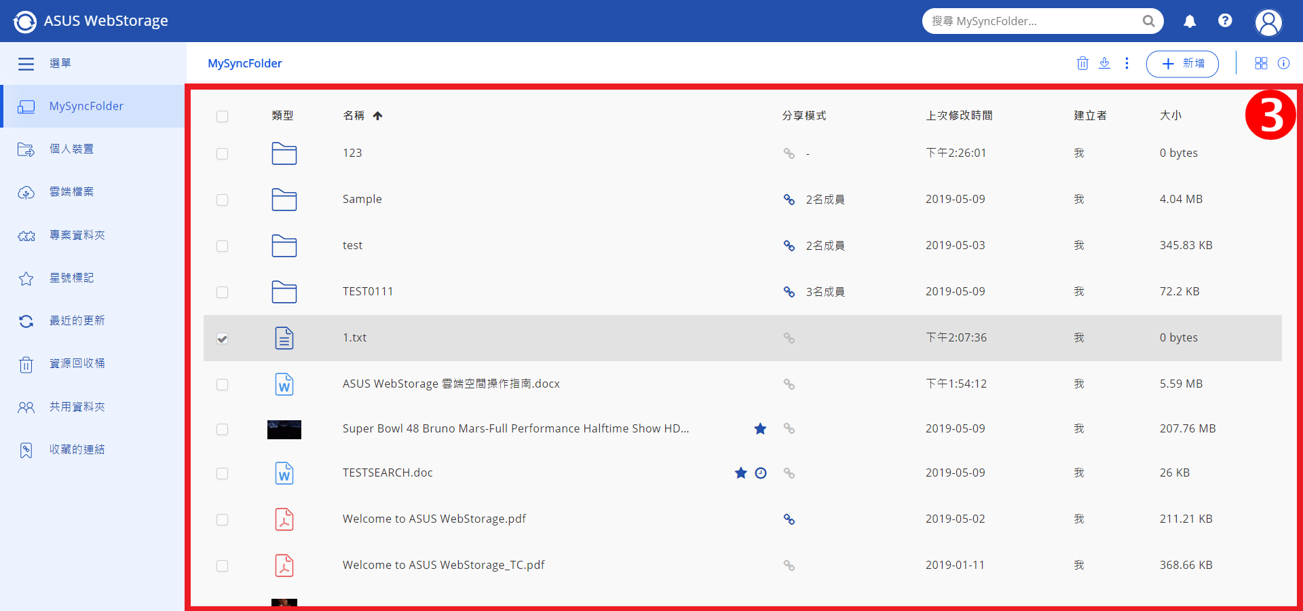Click share link icon for Welcome to ASUS WebStorage_TC.pdf

coord(789,566)
